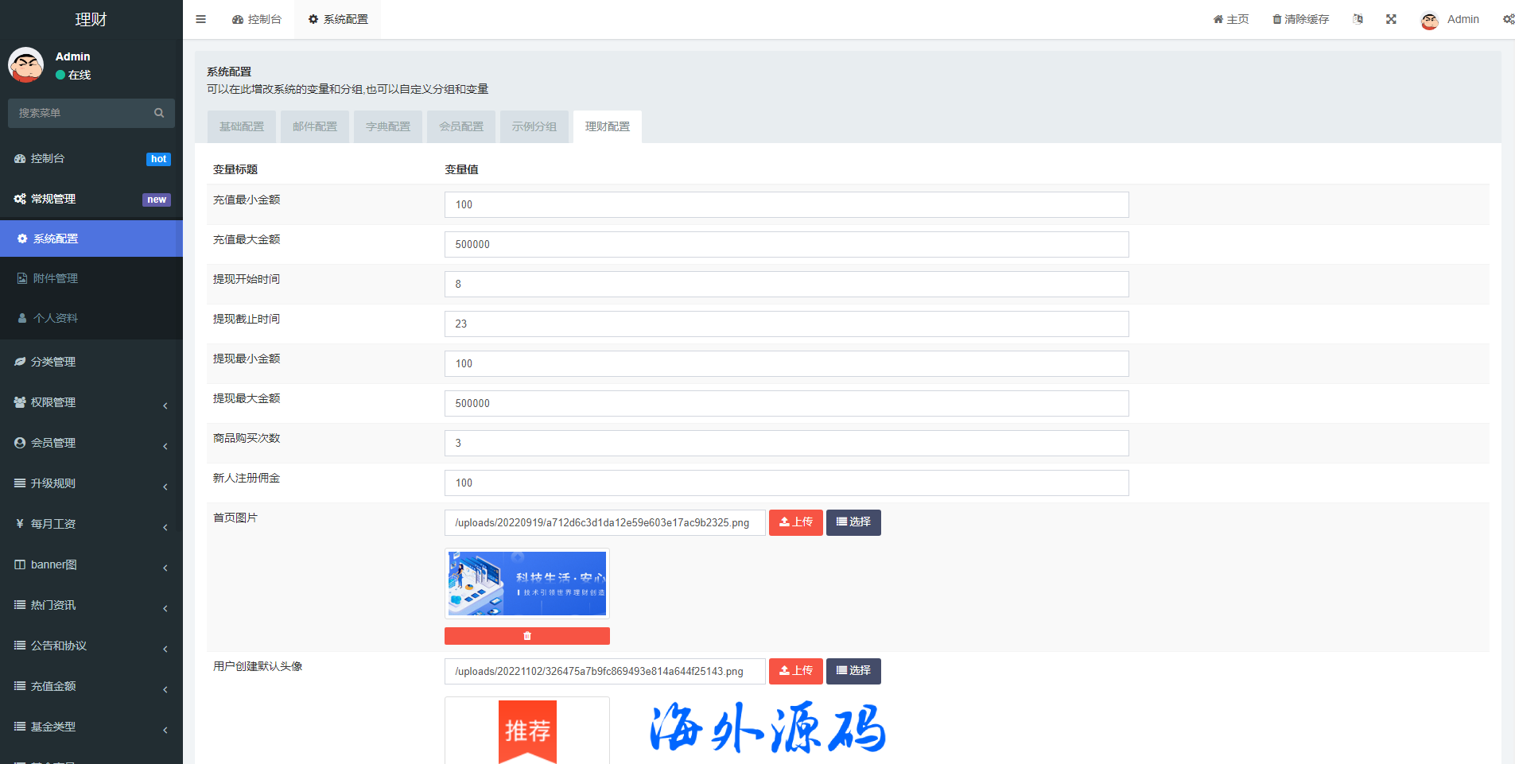Delete the homepage image with trash button
The width and height of the screenshot is (1515, 764).
(x=526, y=636)
